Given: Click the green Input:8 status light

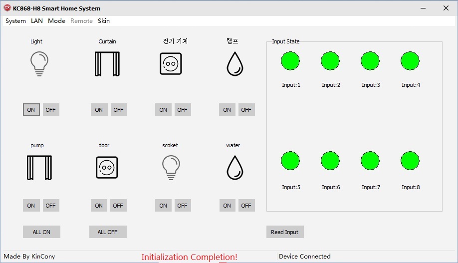Looking at the screenshot, I should click(410, 161).
